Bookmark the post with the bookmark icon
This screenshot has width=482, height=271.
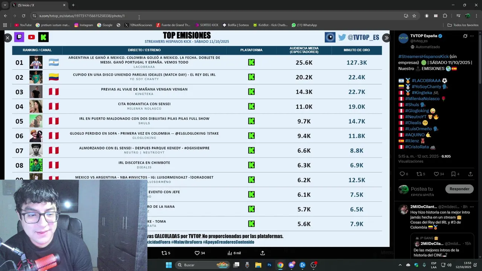453,174
